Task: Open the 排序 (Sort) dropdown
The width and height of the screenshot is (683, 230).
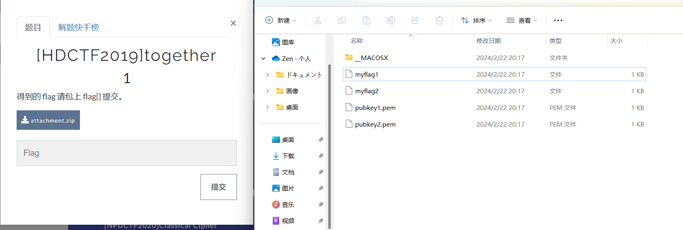Action: tap(476, 20)
